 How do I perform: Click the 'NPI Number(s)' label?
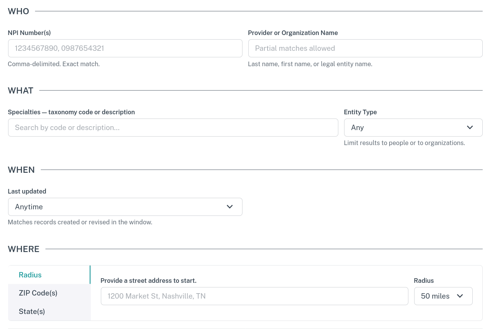29,33
